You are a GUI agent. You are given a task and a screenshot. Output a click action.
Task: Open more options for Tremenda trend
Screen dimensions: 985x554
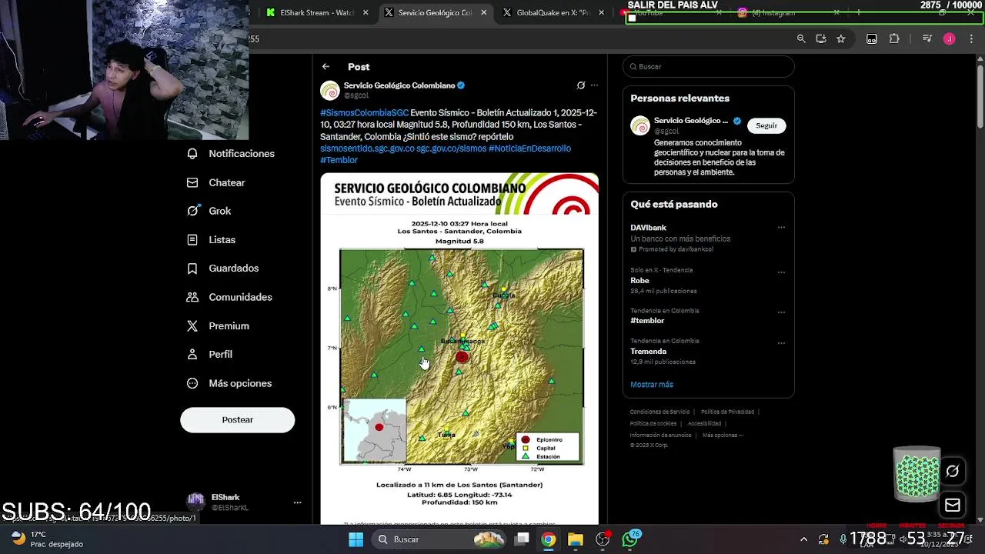[781, 343]
